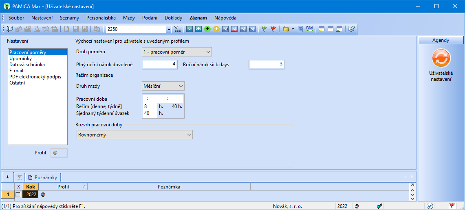Click the exit door toolbar icon
Viewport: 465px width, 210px height.
10,29
